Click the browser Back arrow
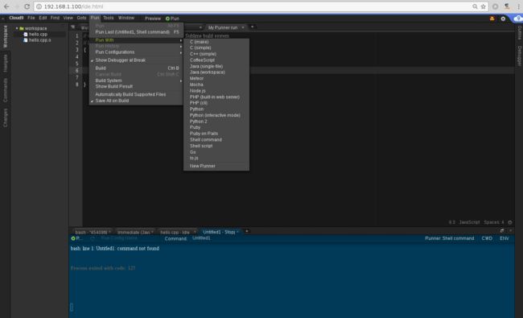Image resolution: width=523 pixels, height=318 pixels. 6,6
